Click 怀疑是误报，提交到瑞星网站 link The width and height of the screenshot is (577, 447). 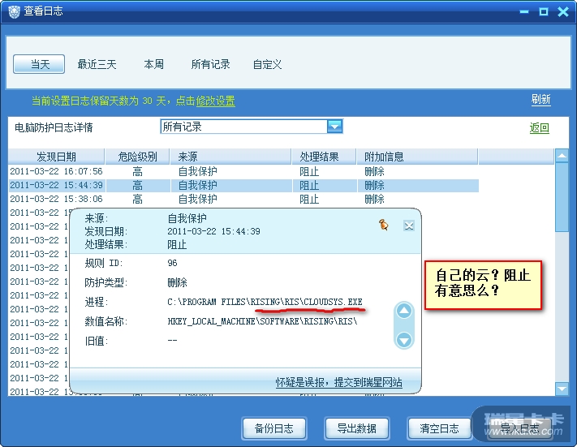click(339, 382)
